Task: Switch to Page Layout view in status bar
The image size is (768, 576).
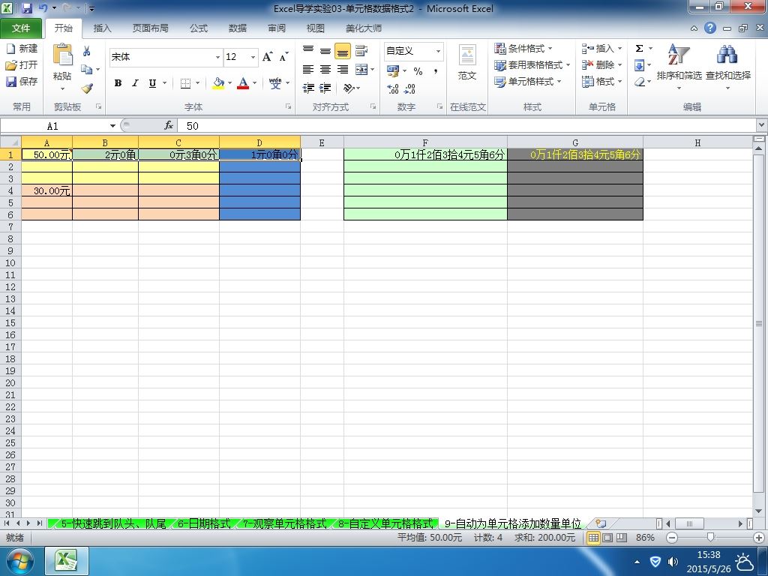Action: pyautogui.click(x=607, y=538)
